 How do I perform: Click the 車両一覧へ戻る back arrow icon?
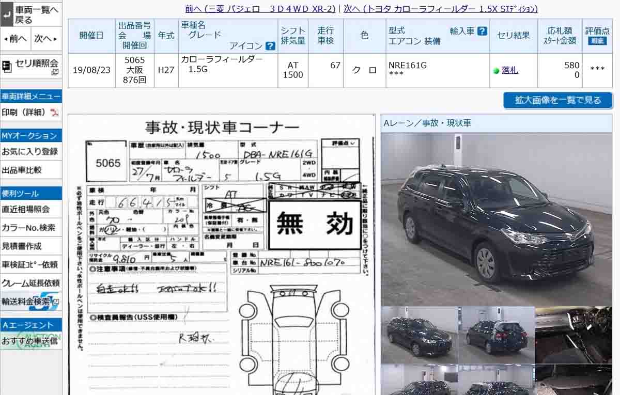[7, 15]
